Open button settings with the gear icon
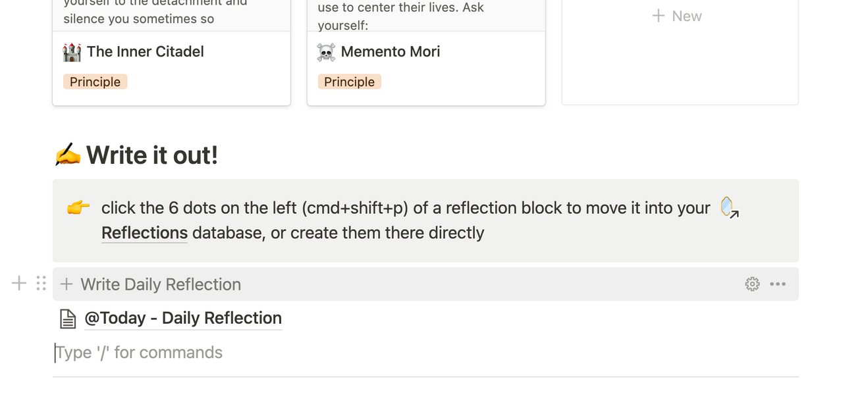Screen dimensions: 843x410 pyautogui.click(x=752, y=284)
